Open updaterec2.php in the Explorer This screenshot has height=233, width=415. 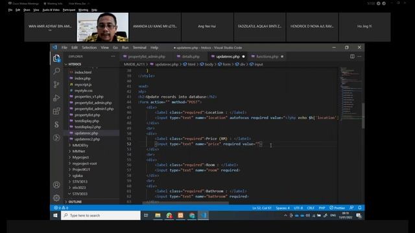(87, 139)
